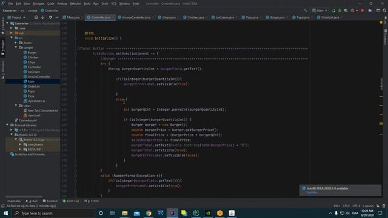This screenshot has height=218, width=388.
Task: Open the Main run configuration dropdown
Action: point(319,11)
